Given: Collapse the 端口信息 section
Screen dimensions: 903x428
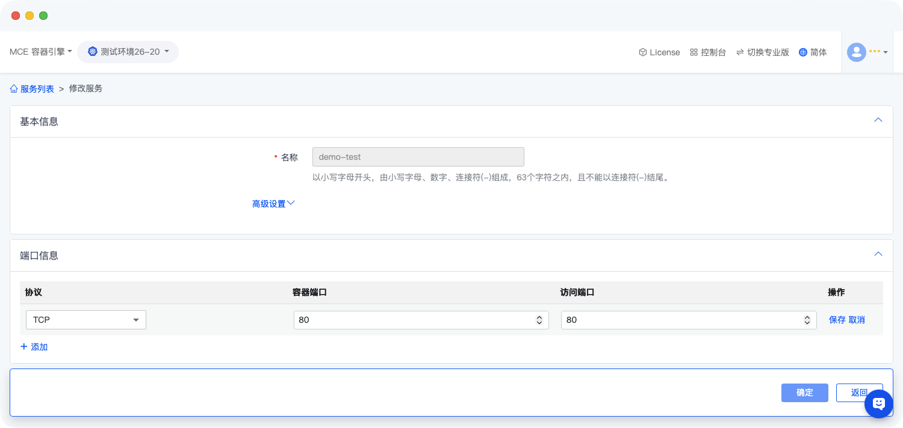Looking at the screenshot, I should [x=878, y=254].
